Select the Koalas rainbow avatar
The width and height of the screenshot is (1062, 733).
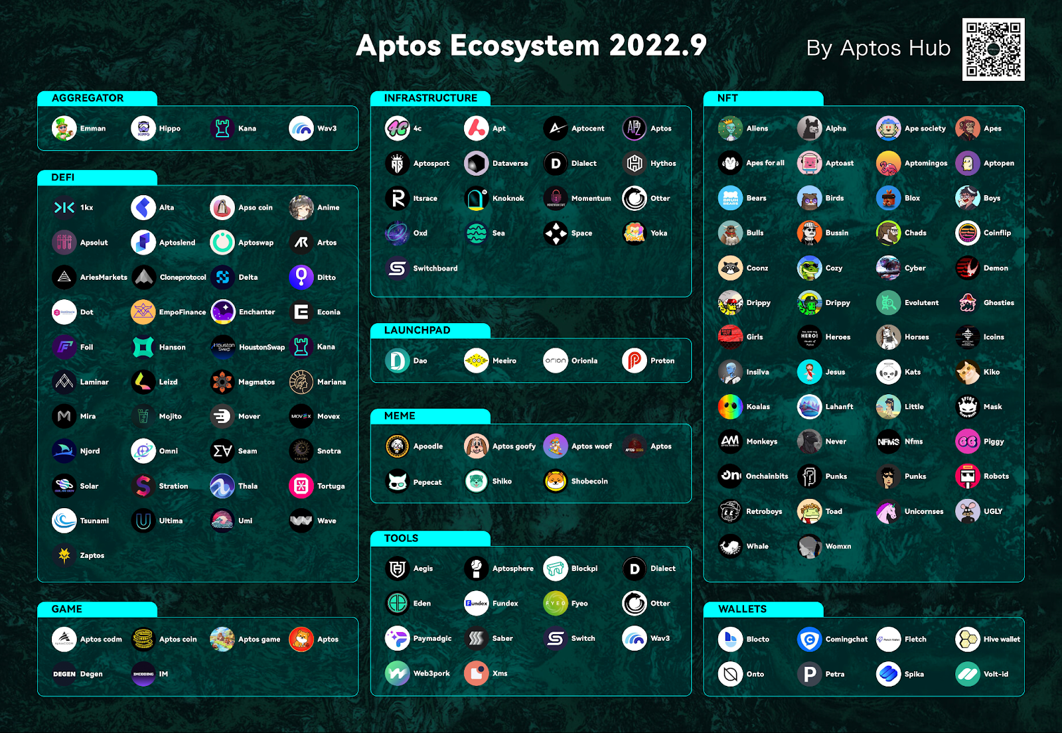pyautogui.click(x=731, y=407)
